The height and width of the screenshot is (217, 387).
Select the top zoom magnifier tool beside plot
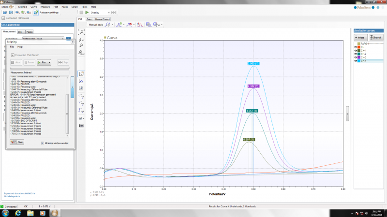(82, 32)
